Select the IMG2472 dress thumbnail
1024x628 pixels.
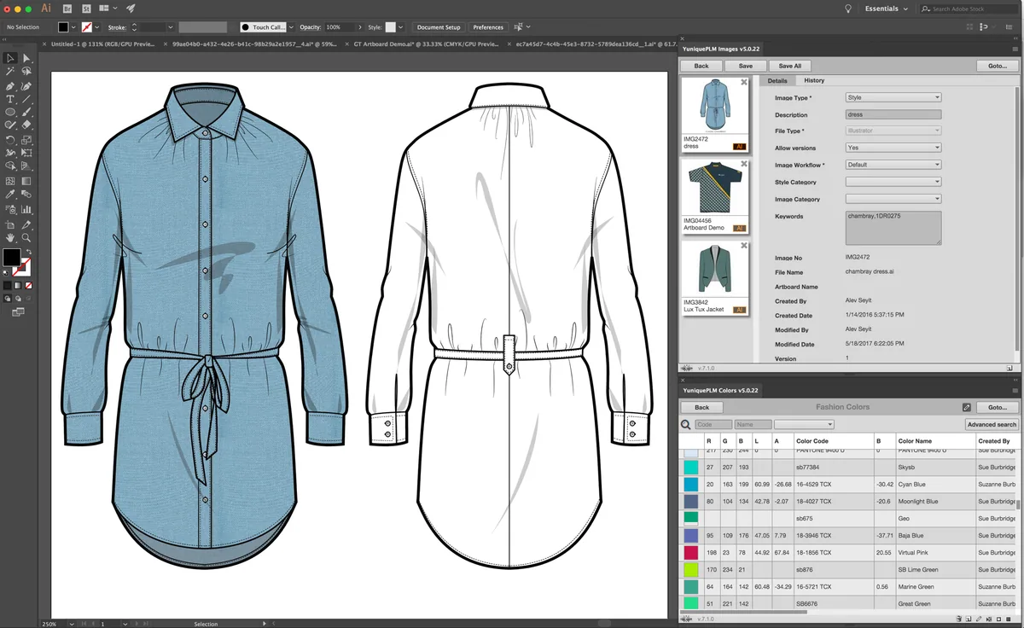pyautogui.click(x=715, y=115)
